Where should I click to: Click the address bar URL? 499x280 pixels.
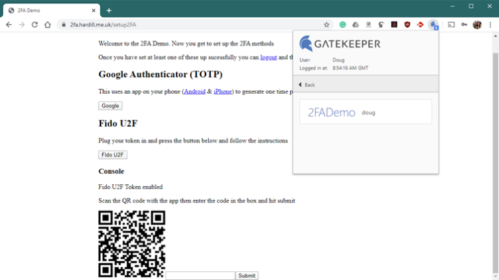[x=103, y=25]
